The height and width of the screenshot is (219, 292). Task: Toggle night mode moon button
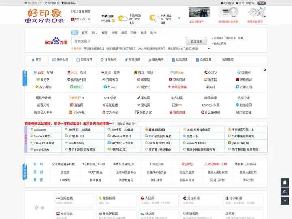click(x=285, y=191)
